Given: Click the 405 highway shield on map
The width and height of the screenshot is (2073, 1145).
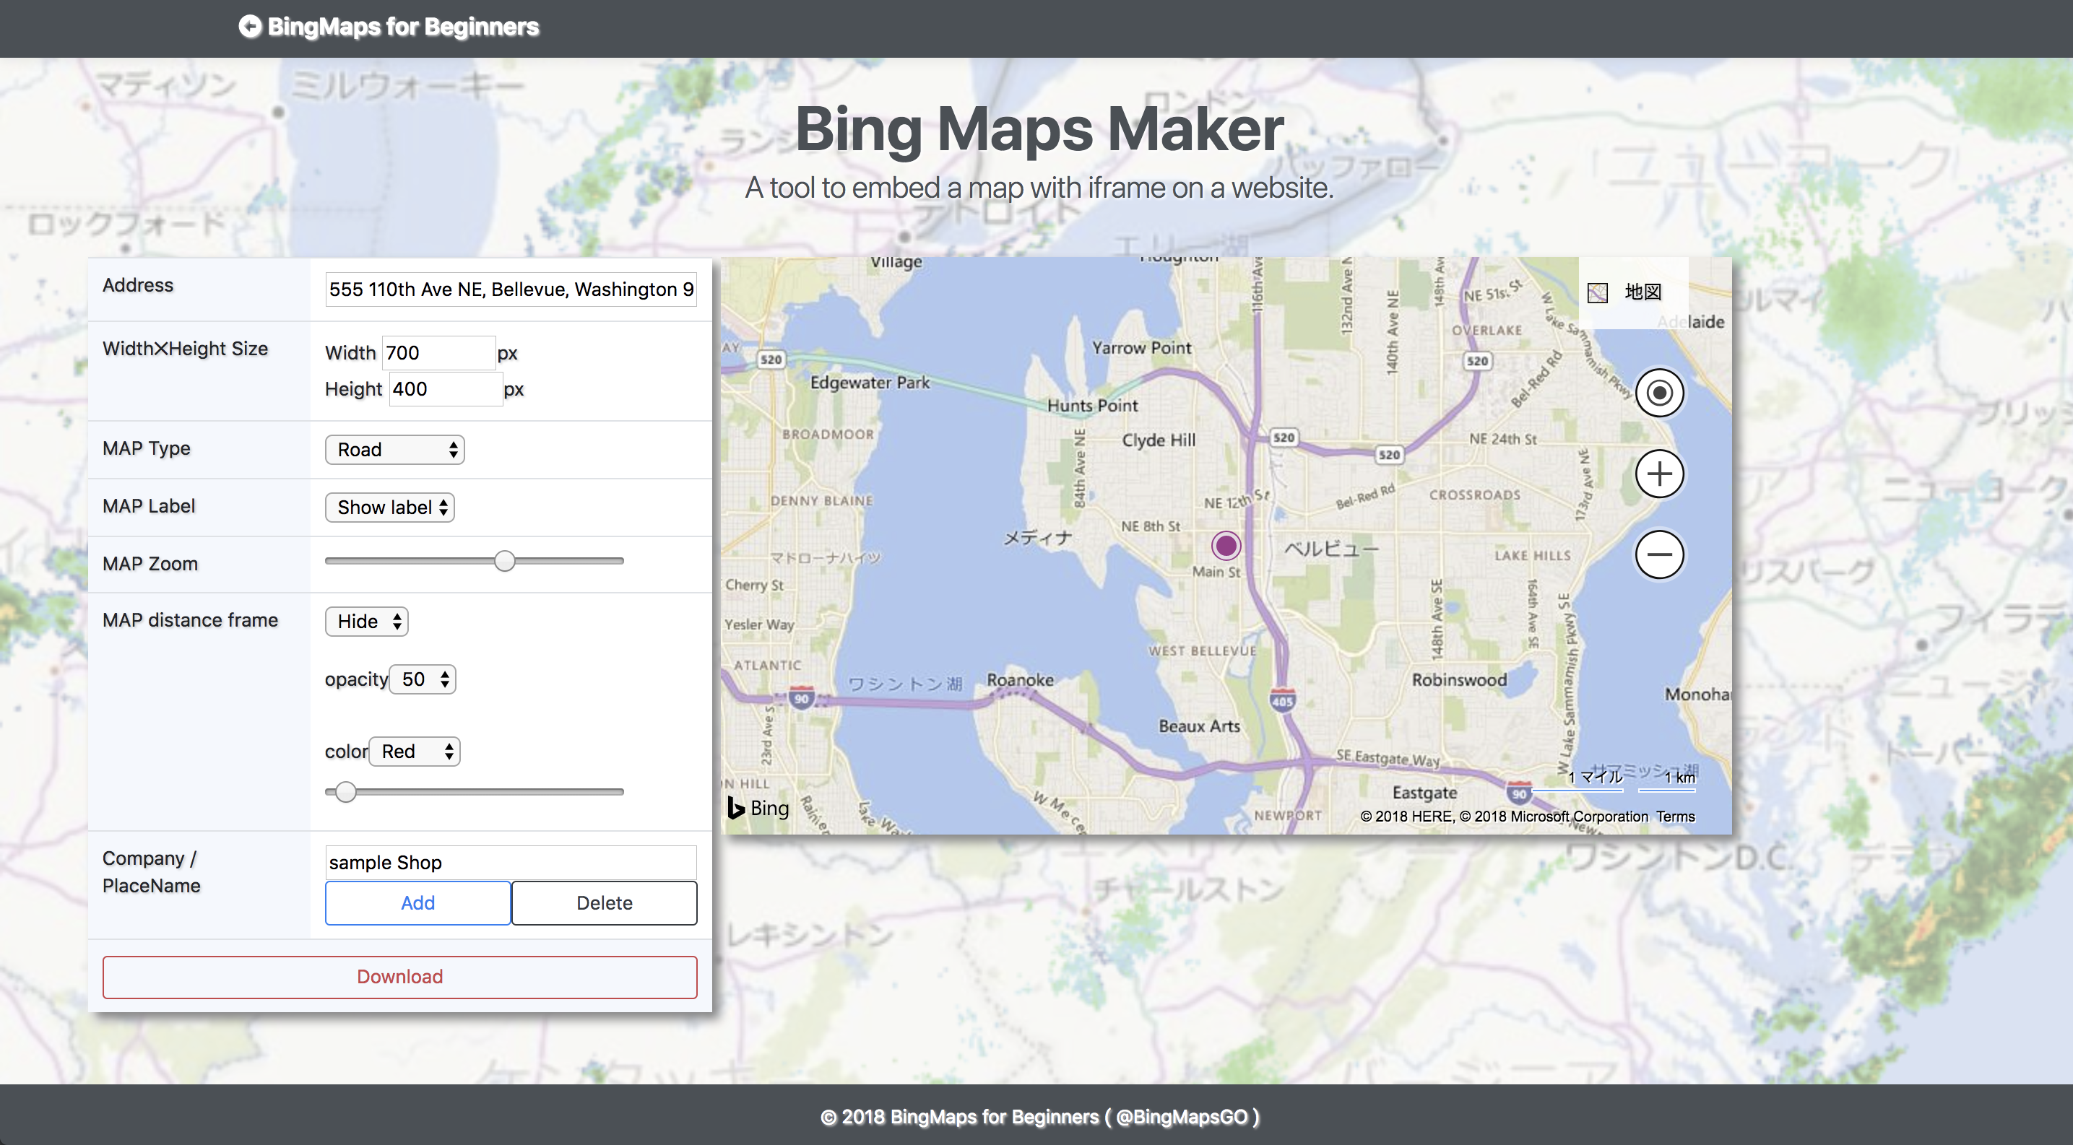Looking at the screenshot, I should pos(1282,700).
